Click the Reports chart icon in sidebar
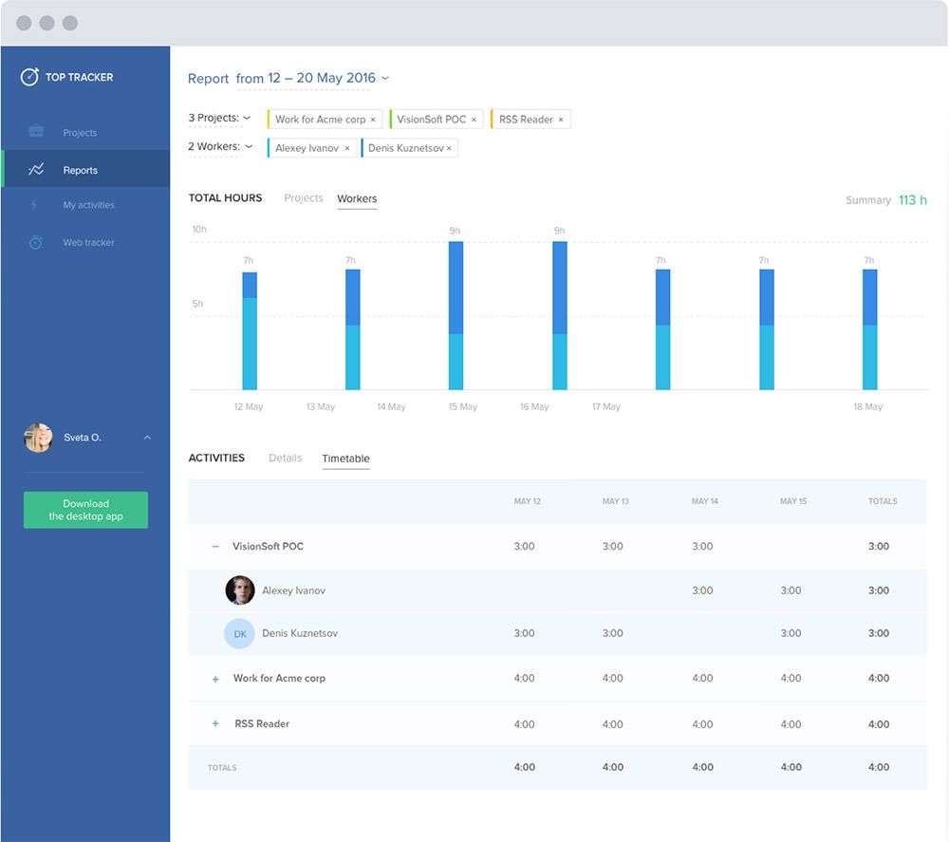Viewport: 949px width, 842px height. click(36, 170)
